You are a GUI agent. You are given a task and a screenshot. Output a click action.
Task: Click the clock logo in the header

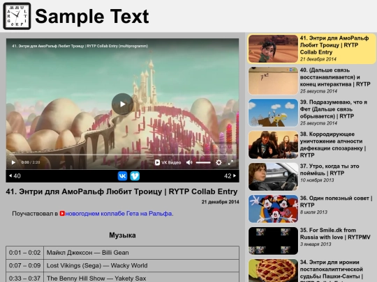click(x=17, y=16)
